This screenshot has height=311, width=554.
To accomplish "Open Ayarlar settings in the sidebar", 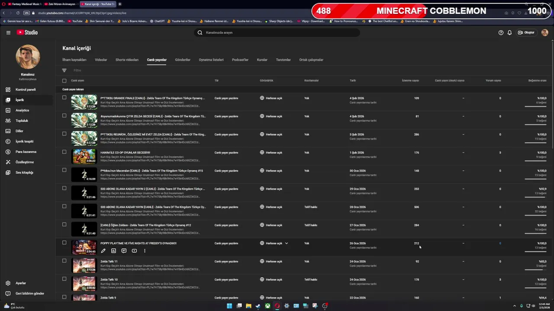I will tap(28, 283).
